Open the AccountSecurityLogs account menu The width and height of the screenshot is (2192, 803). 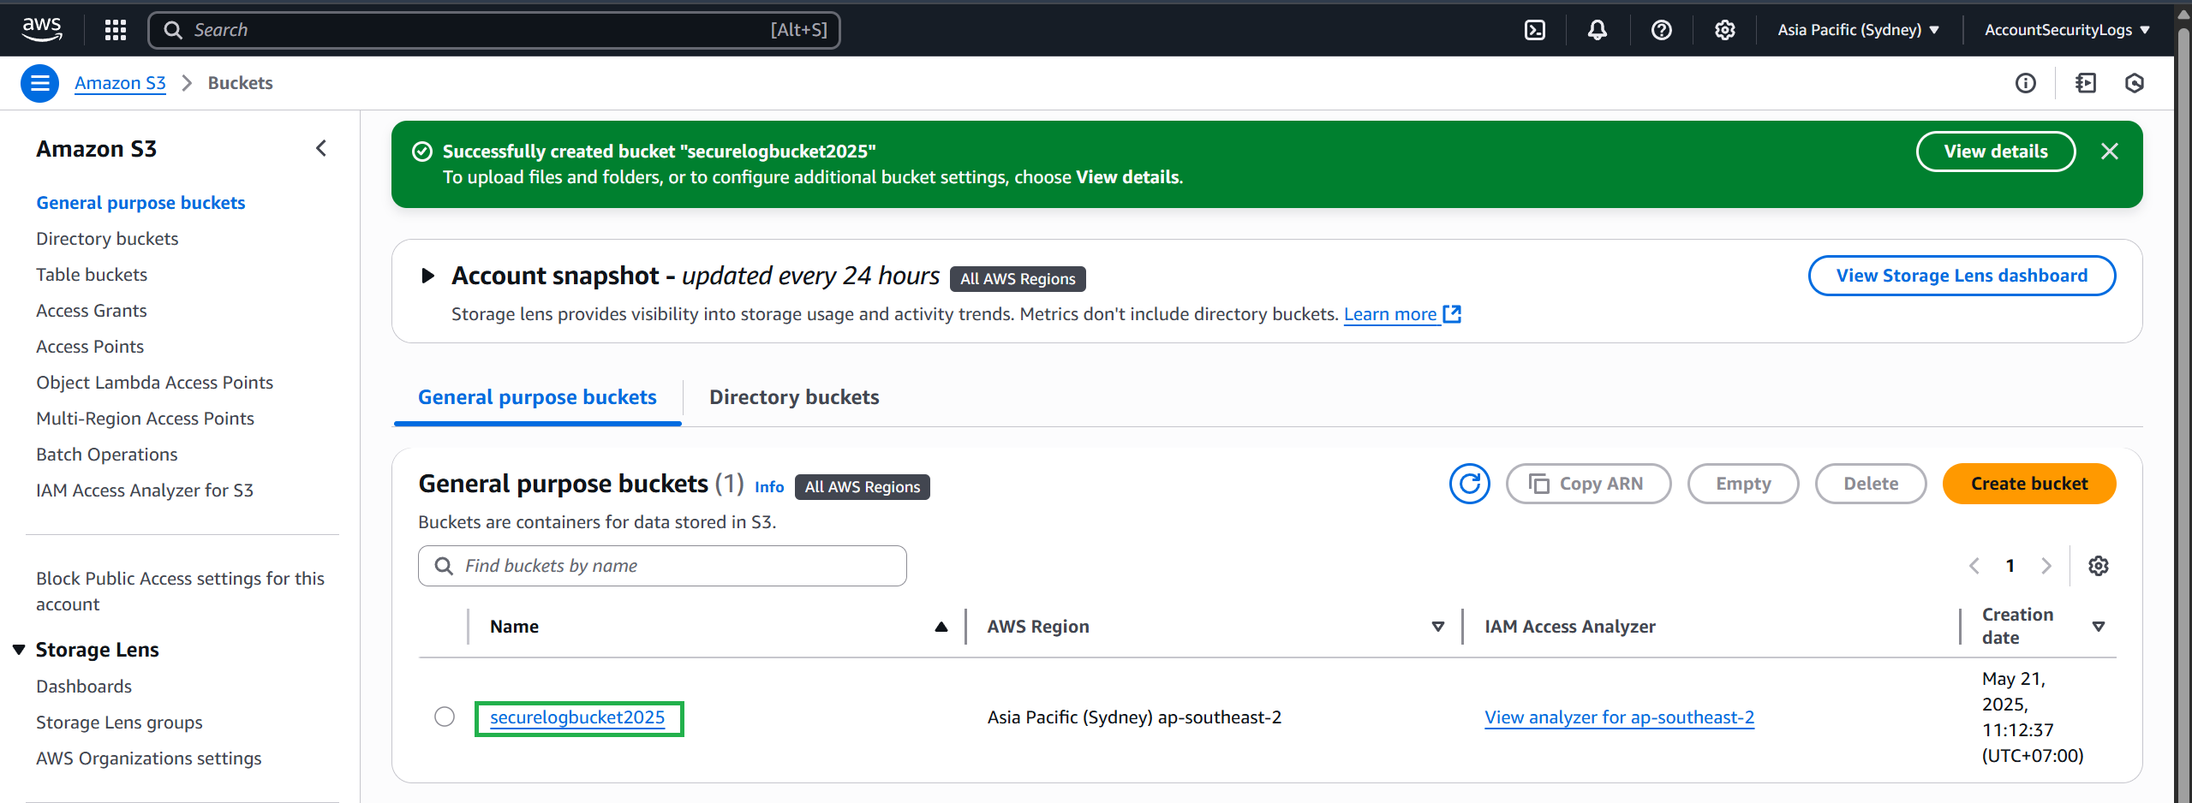click(x=2066, y=30)
